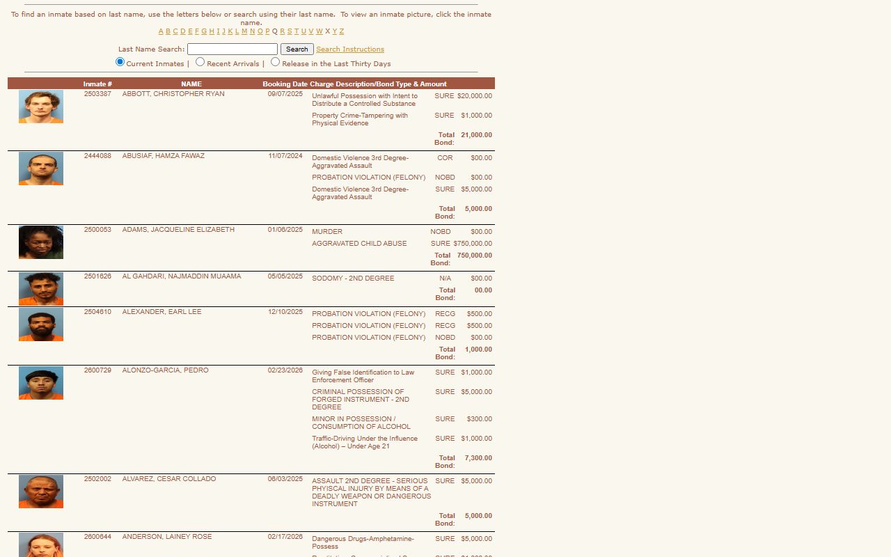
Task: View photo of Alvarez, Cesar Collado
Action: point(41,492)
